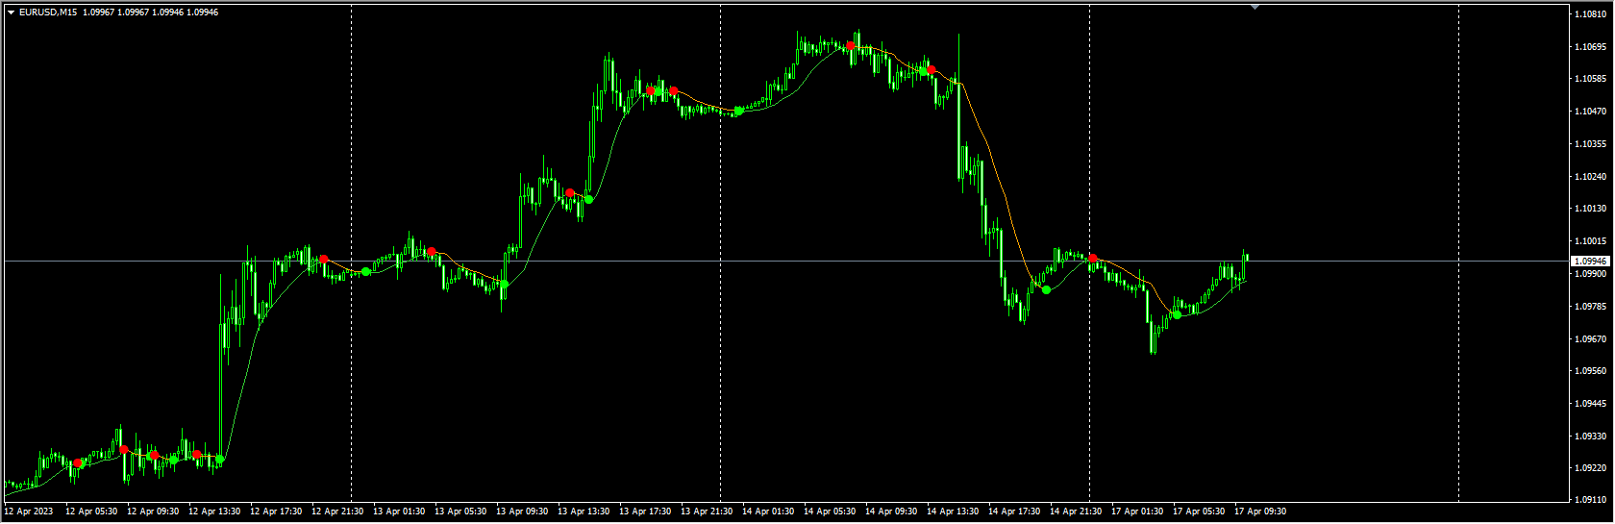Click the grey chart shift marker on top edge
The width and height of the screenshot is (1615, 524).
pos(1255,7)
